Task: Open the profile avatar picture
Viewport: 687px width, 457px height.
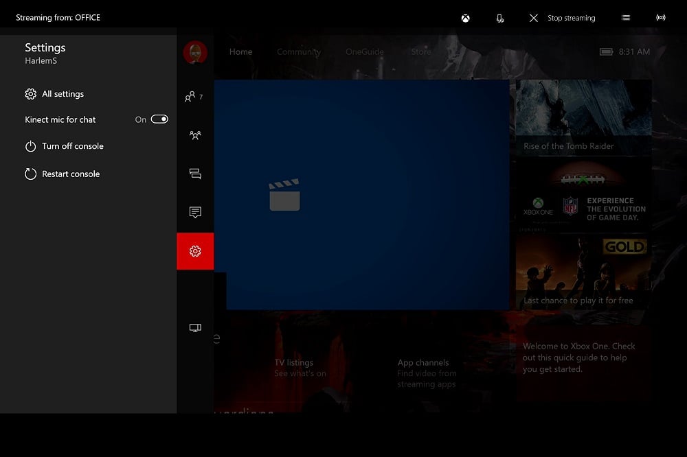Action: click(x=195, y=52)
